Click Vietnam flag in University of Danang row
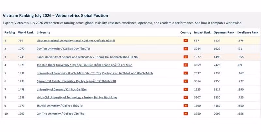Viewport: 261px width, 132px height. click(186, 89)
